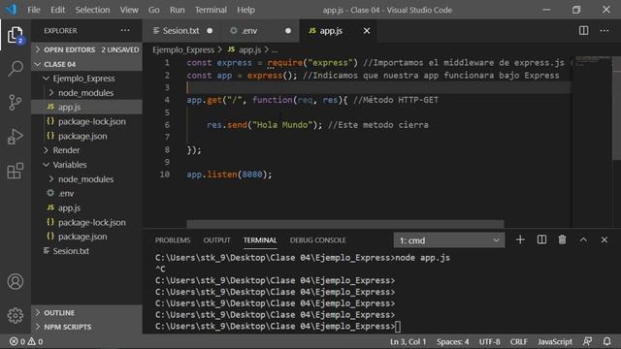Open the View menu

(x=129, y=10)
